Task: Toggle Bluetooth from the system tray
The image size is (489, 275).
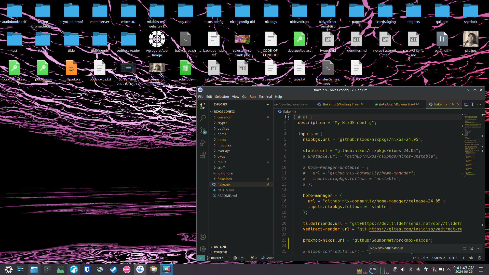Action: click(410, 269)
